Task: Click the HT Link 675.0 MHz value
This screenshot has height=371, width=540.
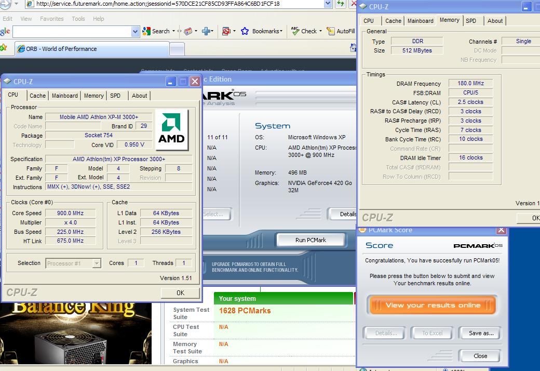Action: pos(70,241)
